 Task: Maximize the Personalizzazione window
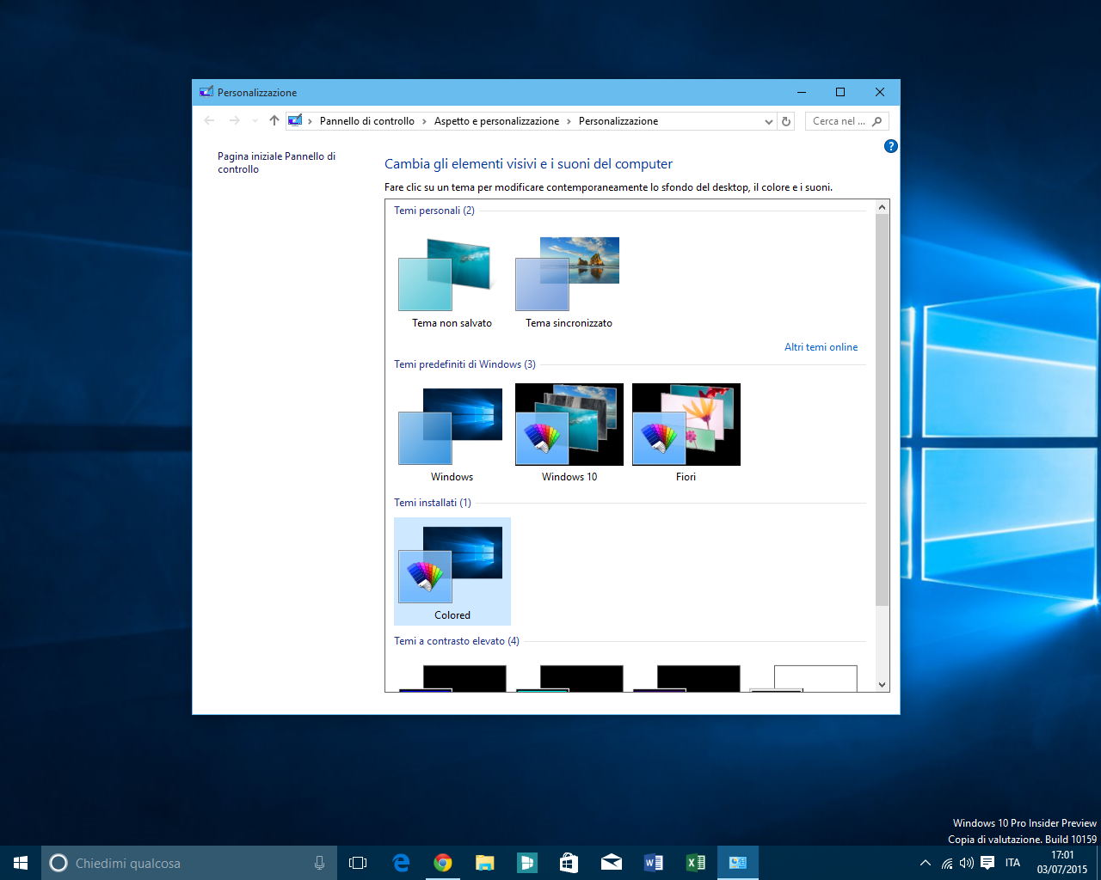point(840,92)
